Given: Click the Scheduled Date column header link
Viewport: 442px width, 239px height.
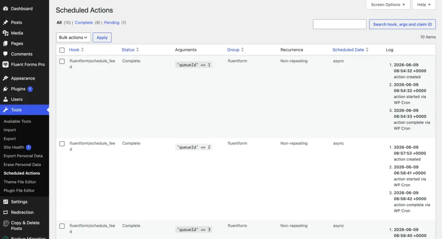Looking at the screenshot, I should click(x=348, y=50).
